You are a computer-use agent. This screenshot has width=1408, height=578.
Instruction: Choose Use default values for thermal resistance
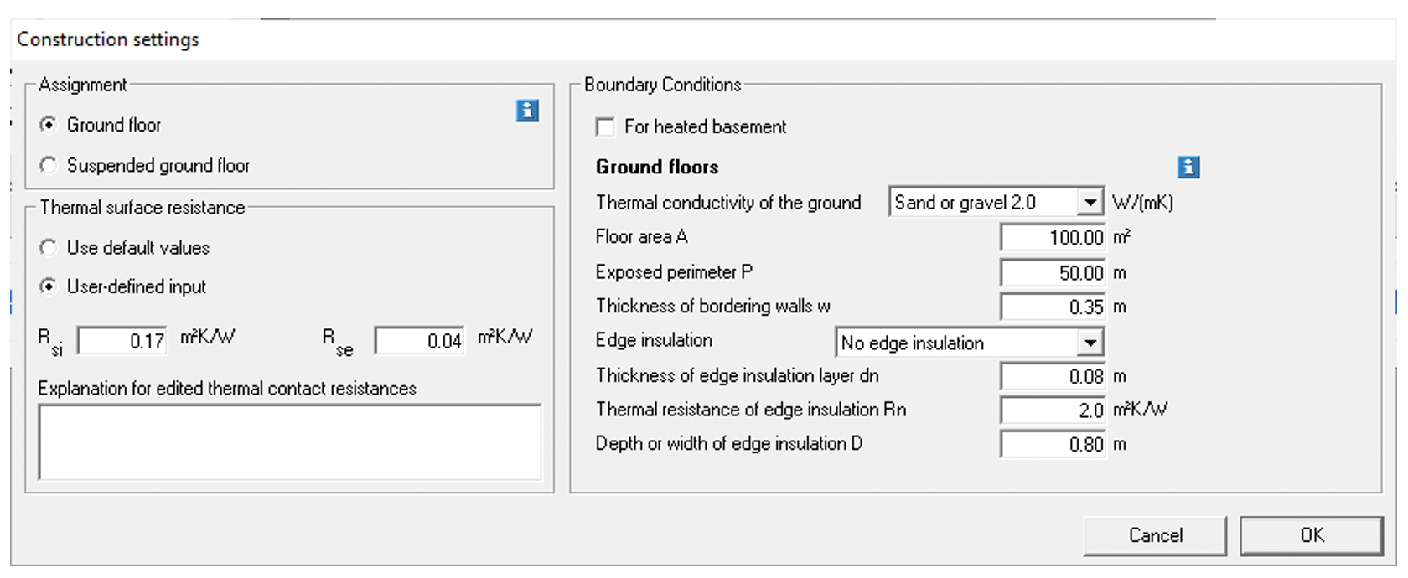49,247
